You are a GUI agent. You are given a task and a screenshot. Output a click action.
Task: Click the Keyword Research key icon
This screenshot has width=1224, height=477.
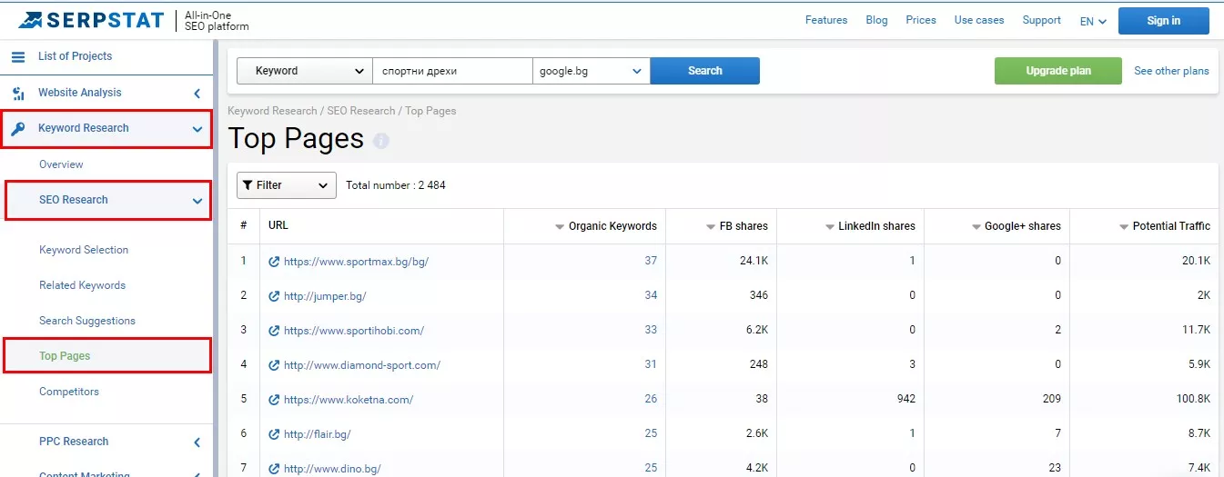18,128
